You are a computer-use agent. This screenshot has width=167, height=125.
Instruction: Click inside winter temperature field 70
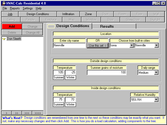pyautogui.click(x=70, y=99)
